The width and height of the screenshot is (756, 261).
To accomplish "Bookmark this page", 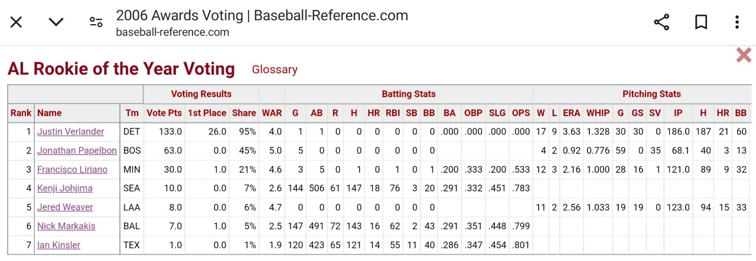I will (x=701, y=22).
